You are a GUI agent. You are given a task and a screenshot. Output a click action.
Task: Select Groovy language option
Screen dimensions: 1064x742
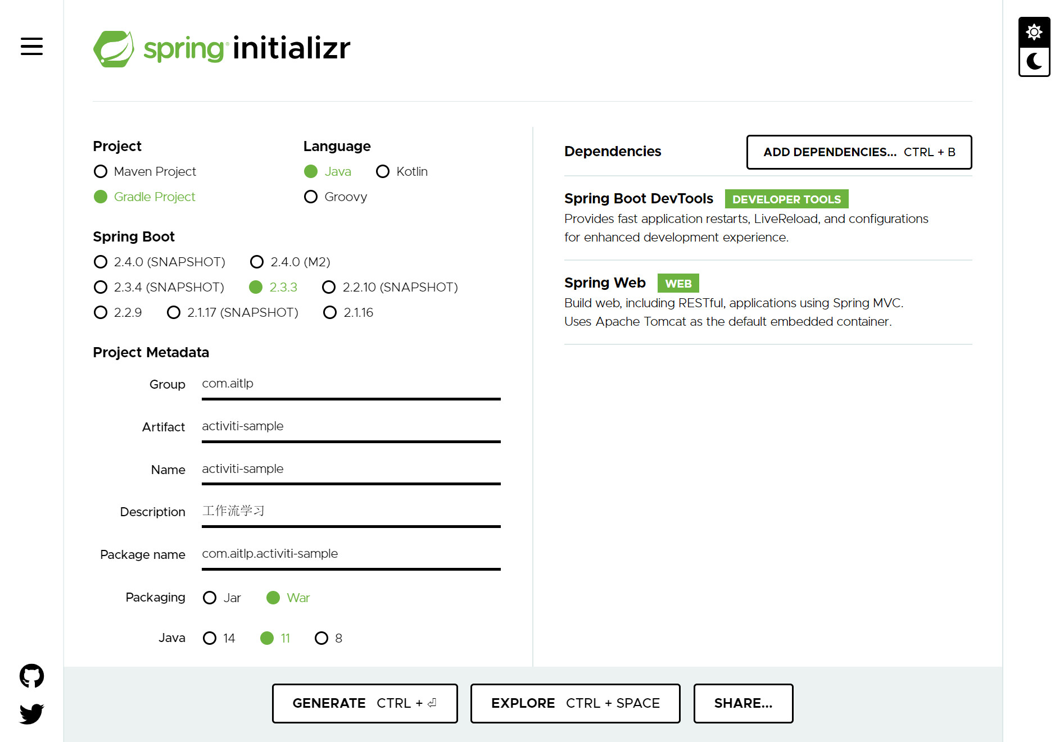click(311, 197)
